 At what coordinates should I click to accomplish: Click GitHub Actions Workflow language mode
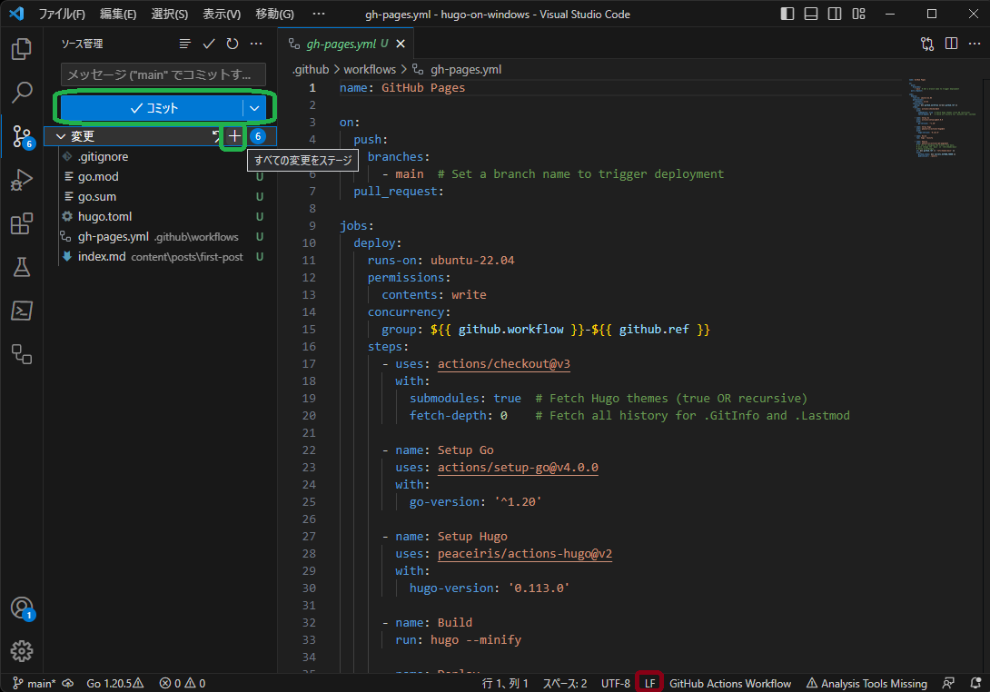tap(730, 683)
